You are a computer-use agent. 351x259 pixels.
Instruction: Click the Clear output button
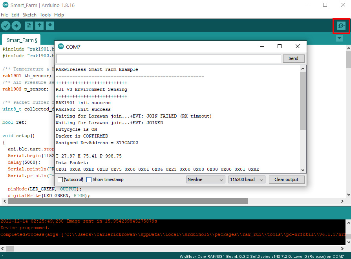pyautogui.click(x=287, y=180)
